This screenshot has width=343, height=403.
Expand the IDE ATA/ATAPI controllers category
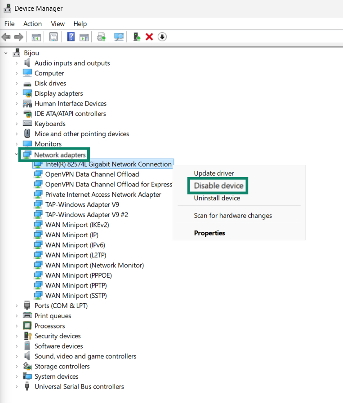17,114
